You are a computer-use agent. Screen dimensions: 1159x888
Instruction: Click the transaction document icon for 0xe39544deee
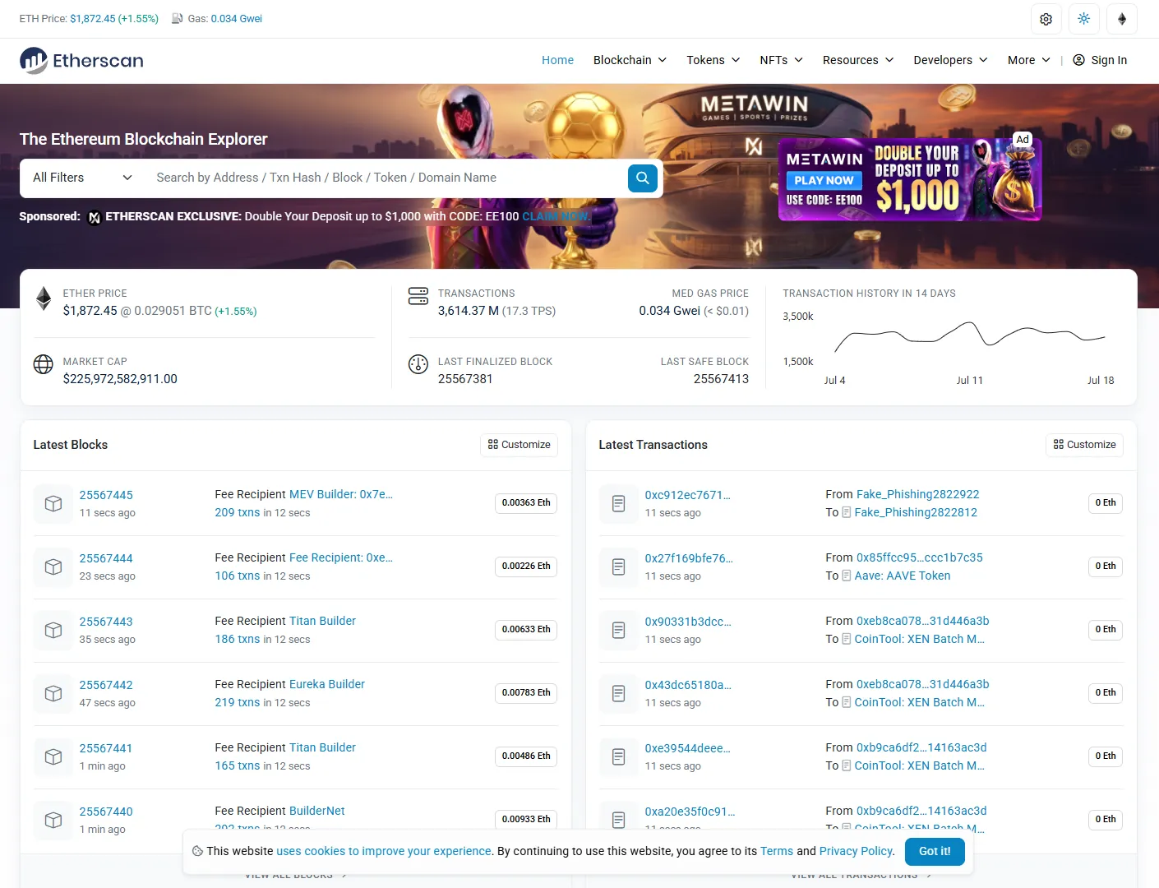coord(619,756)
